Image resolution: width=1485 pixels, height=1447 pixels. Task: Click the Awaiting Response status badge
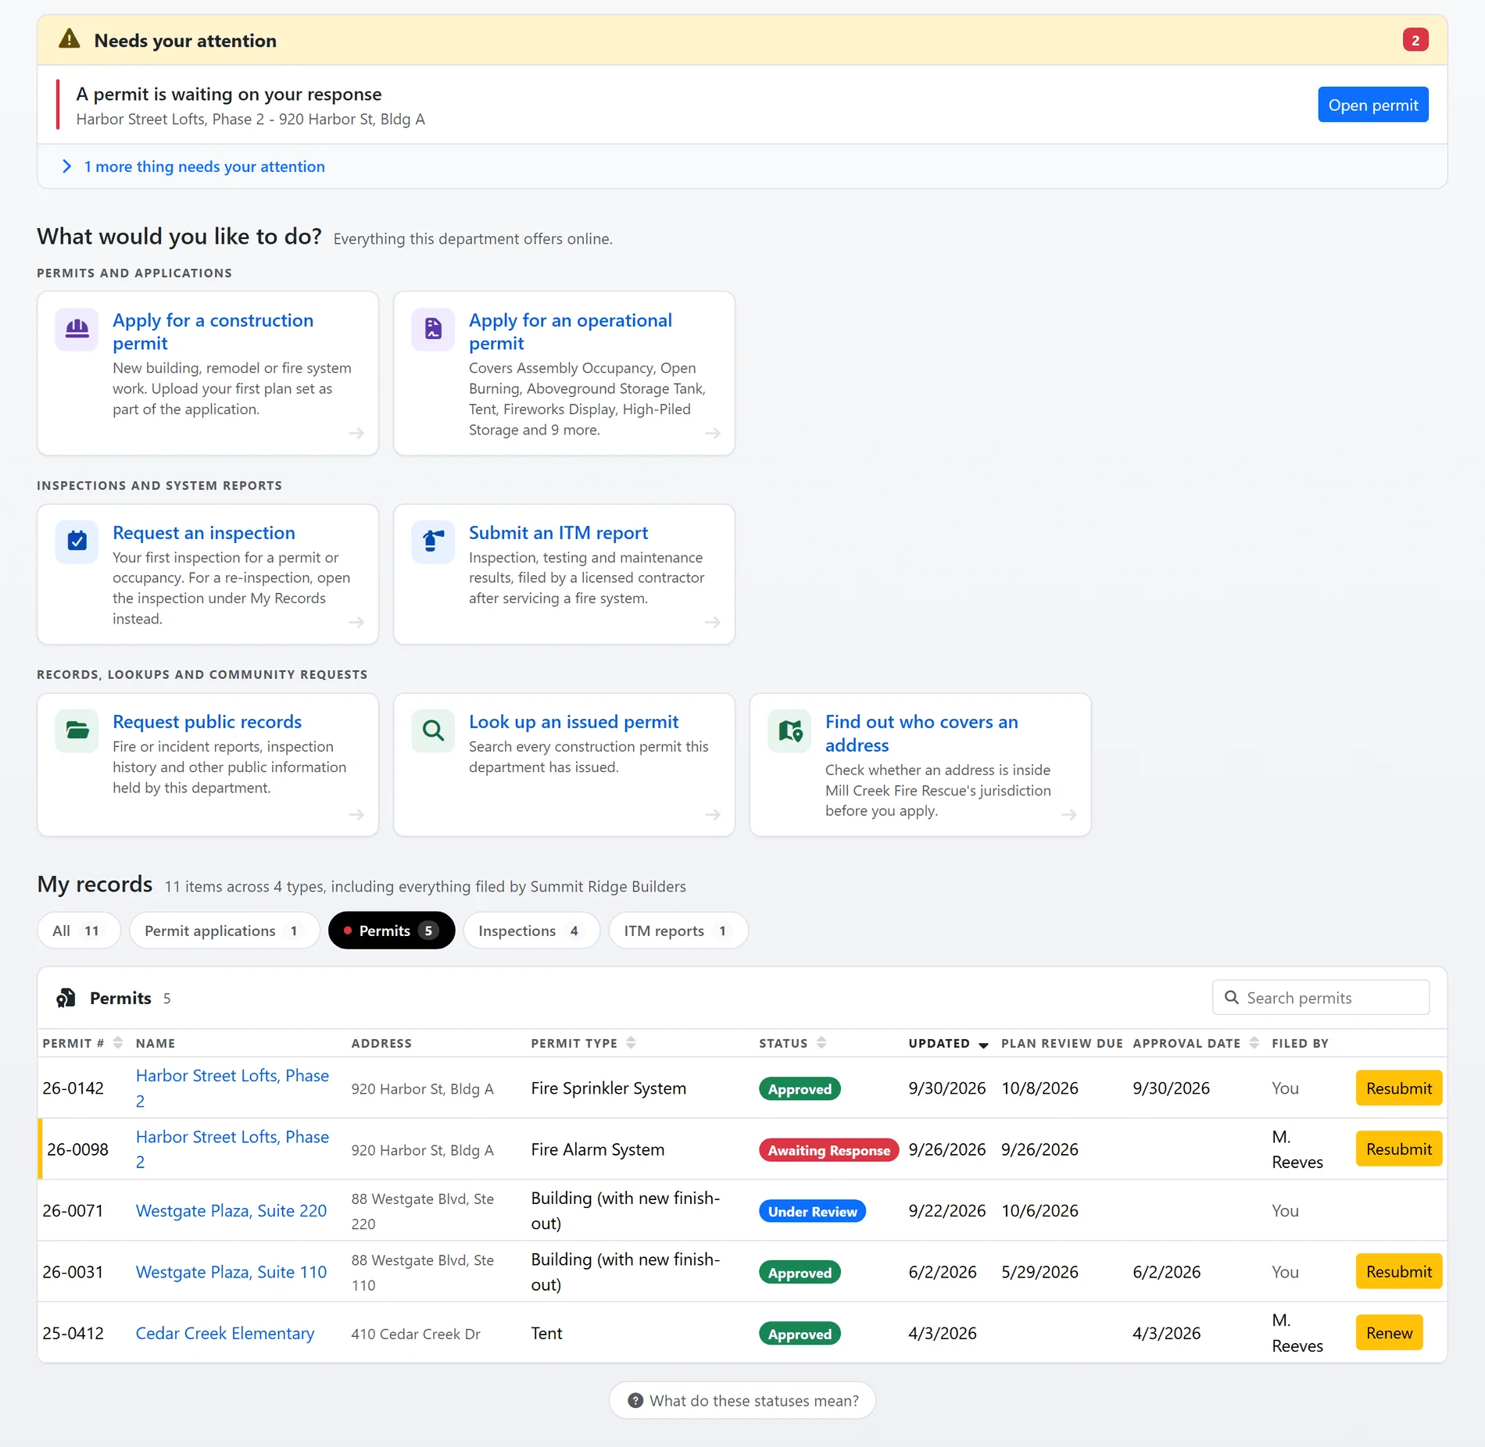pyautogui.click(x=828, y=1150)
